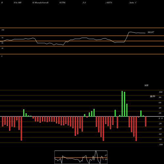Click the '(5,5' parameter text in header
164x164 pixels.
tap(84, 3)
